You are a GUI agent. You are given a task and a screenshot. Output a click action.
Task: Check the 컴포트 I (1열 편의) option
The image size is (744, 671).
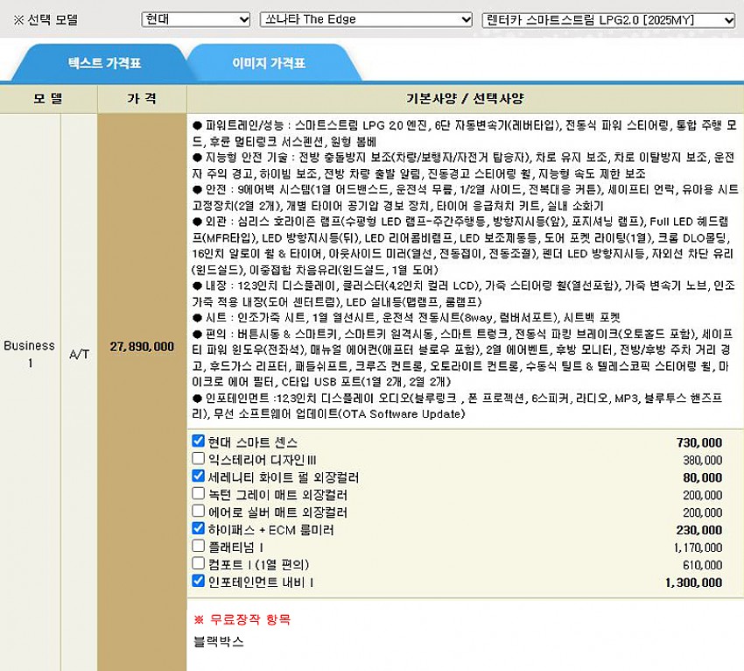coord(199,563)
